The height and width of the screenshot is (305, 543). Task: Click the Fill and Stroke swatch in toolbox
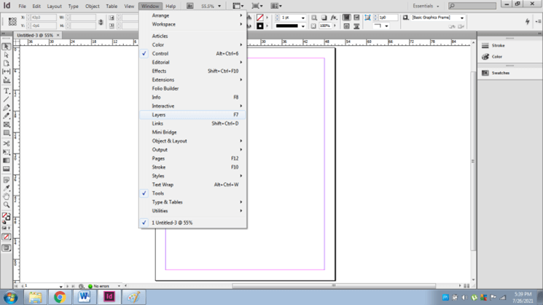tap(7, 217)
